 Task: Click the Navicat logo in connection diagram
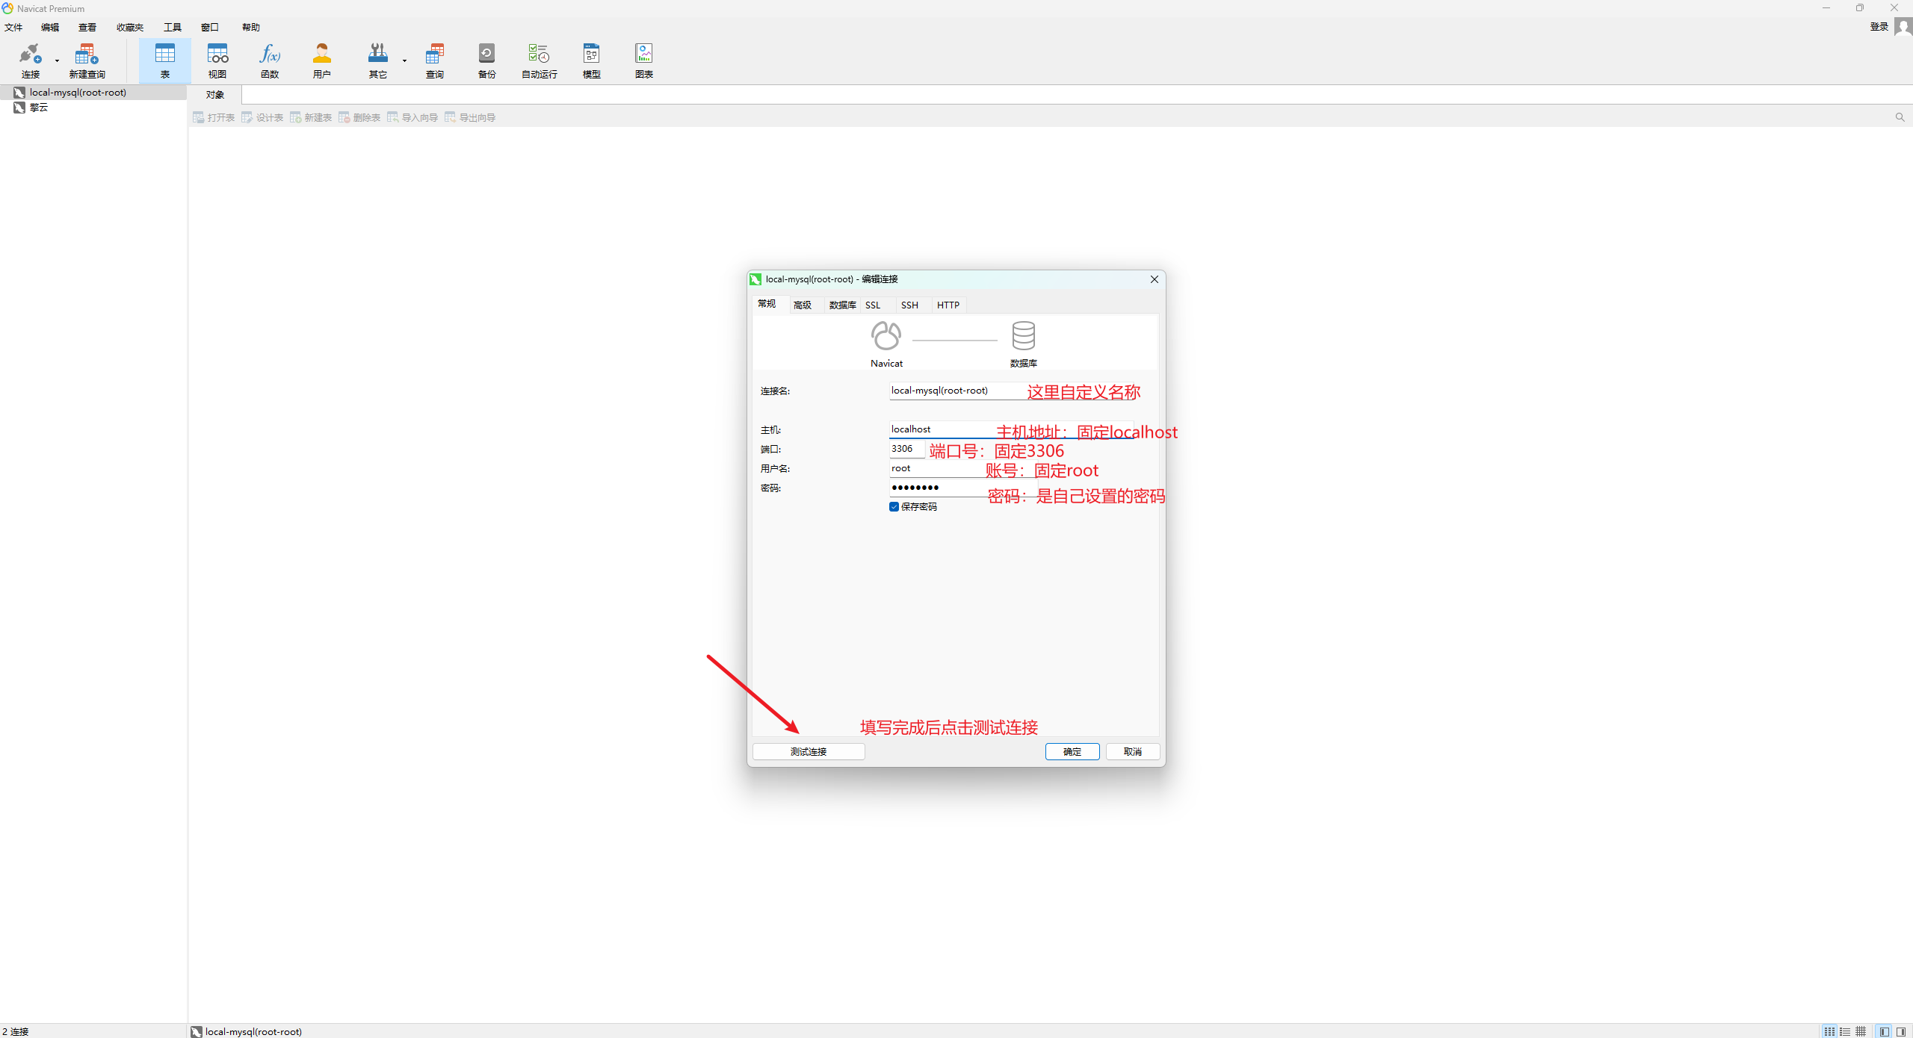coord(886,336)
